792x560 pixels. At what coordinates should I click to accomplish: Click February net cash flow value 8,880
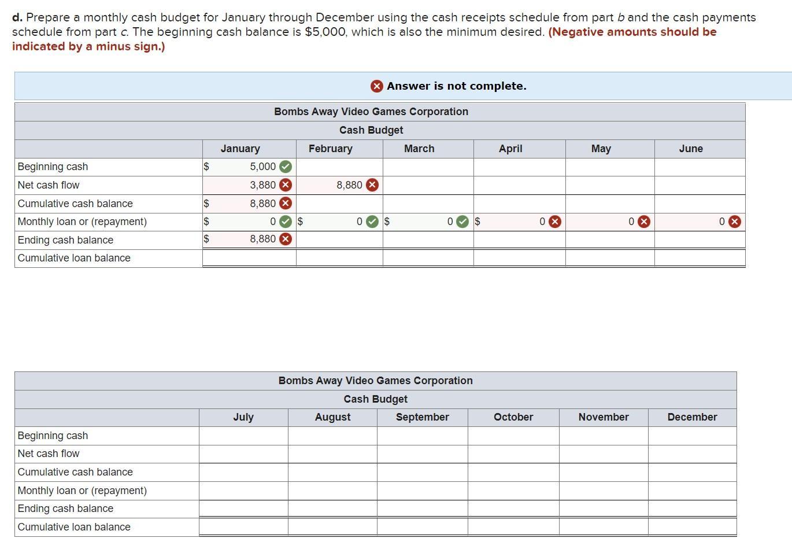pos(349,185)
